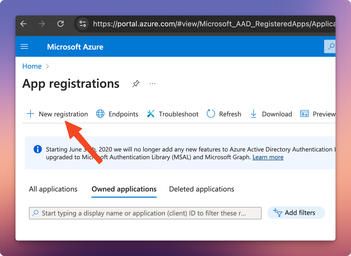Open the Deleted applications tab
351x256 pixels.
[x=201, y=189]
